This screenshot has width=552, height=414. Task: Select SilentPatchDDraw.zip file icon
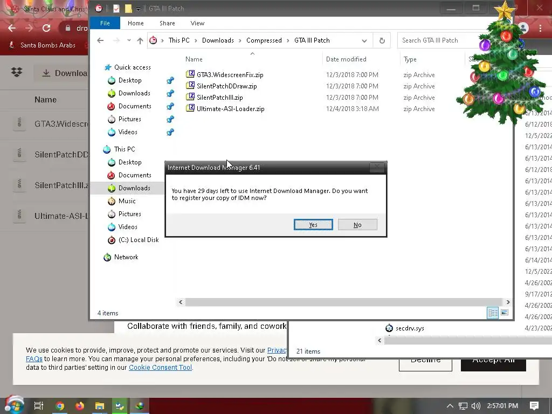coord(190,86)
